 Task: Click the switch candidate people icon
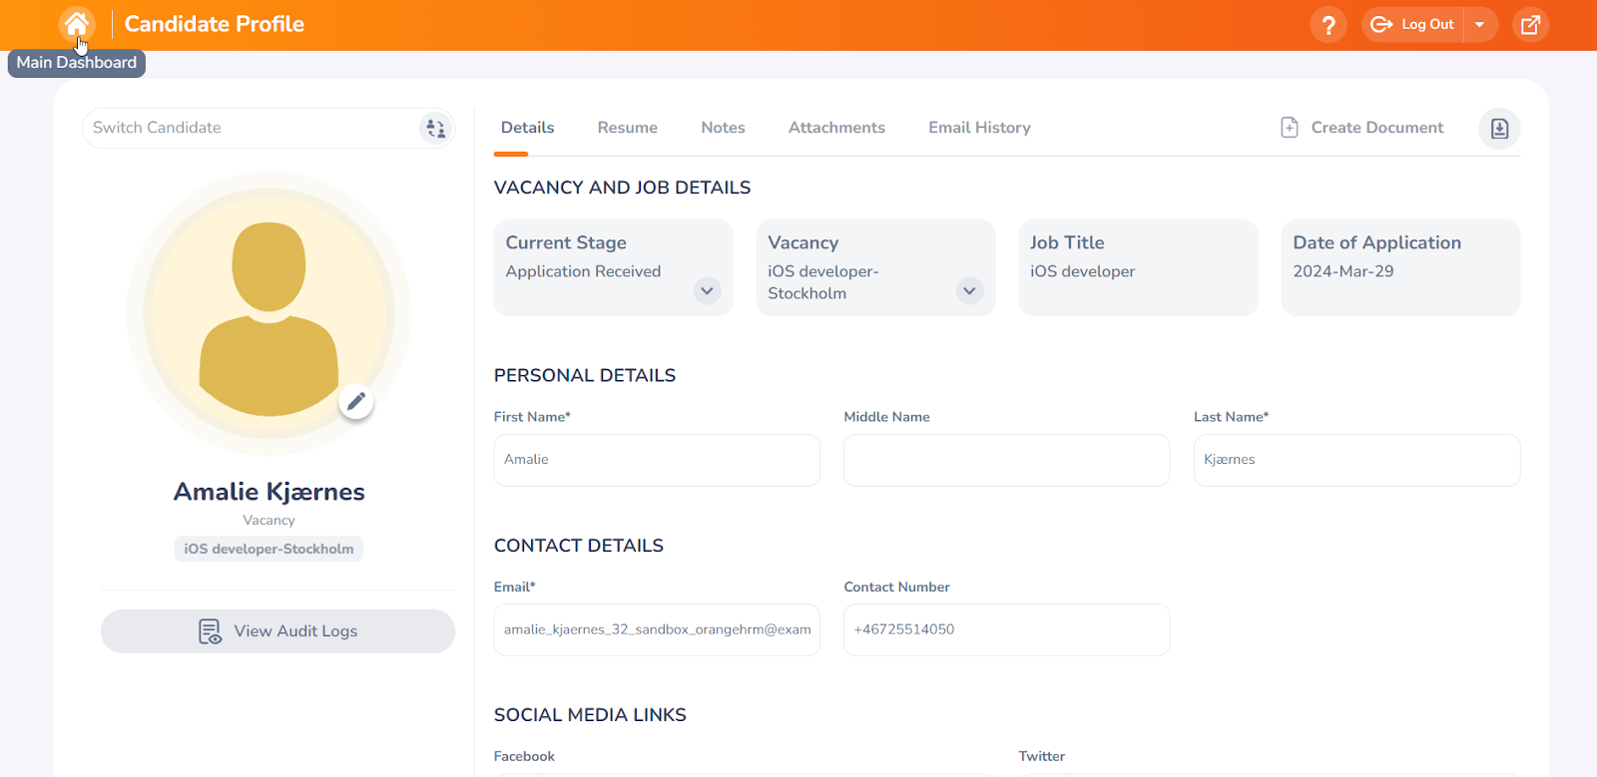(435, 129)
